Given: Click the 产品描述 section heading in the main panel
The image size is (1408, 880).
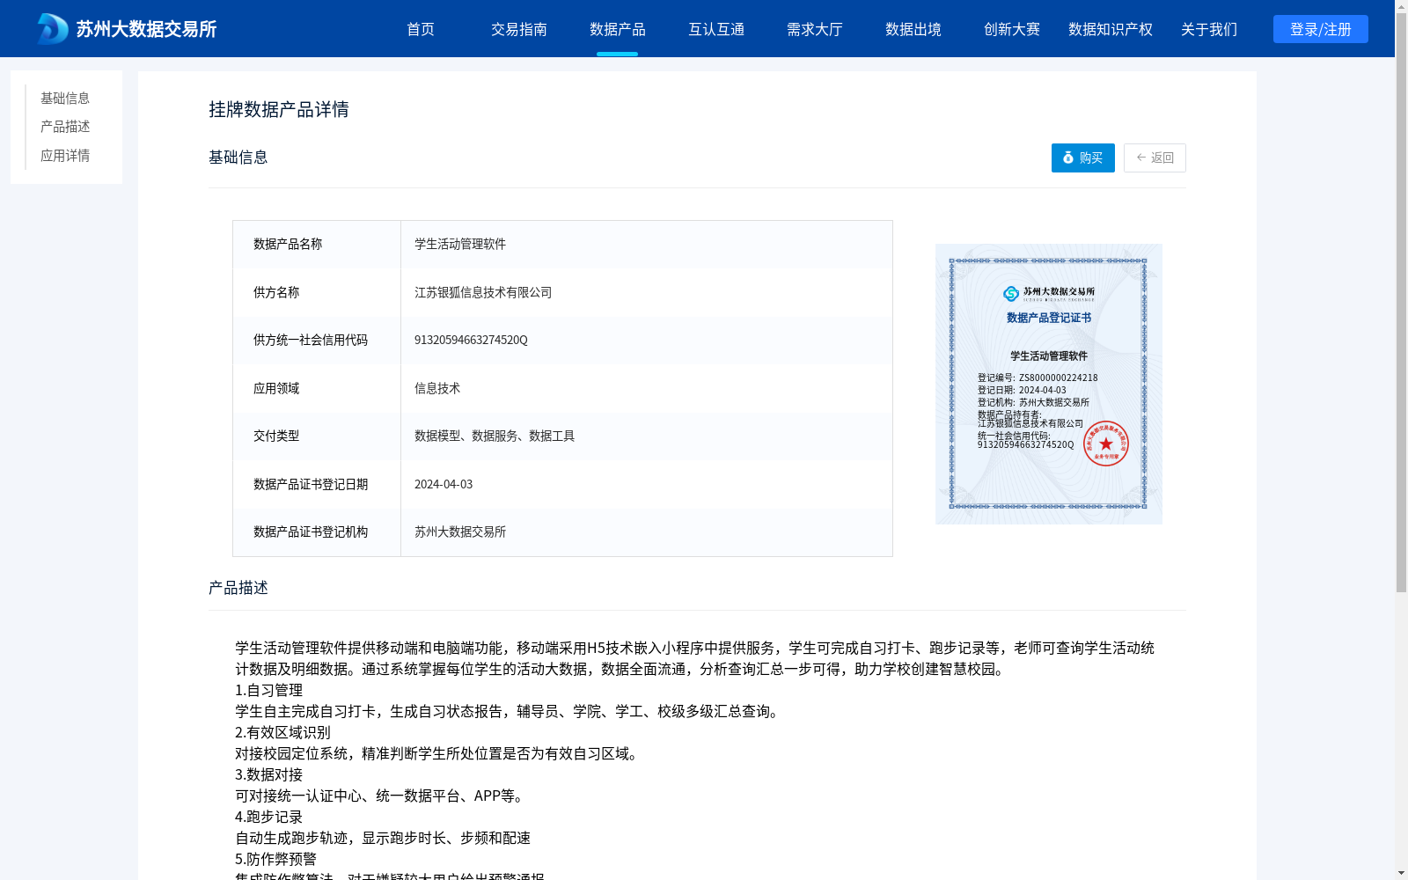Looking at the screenshot, I should 238,587.
